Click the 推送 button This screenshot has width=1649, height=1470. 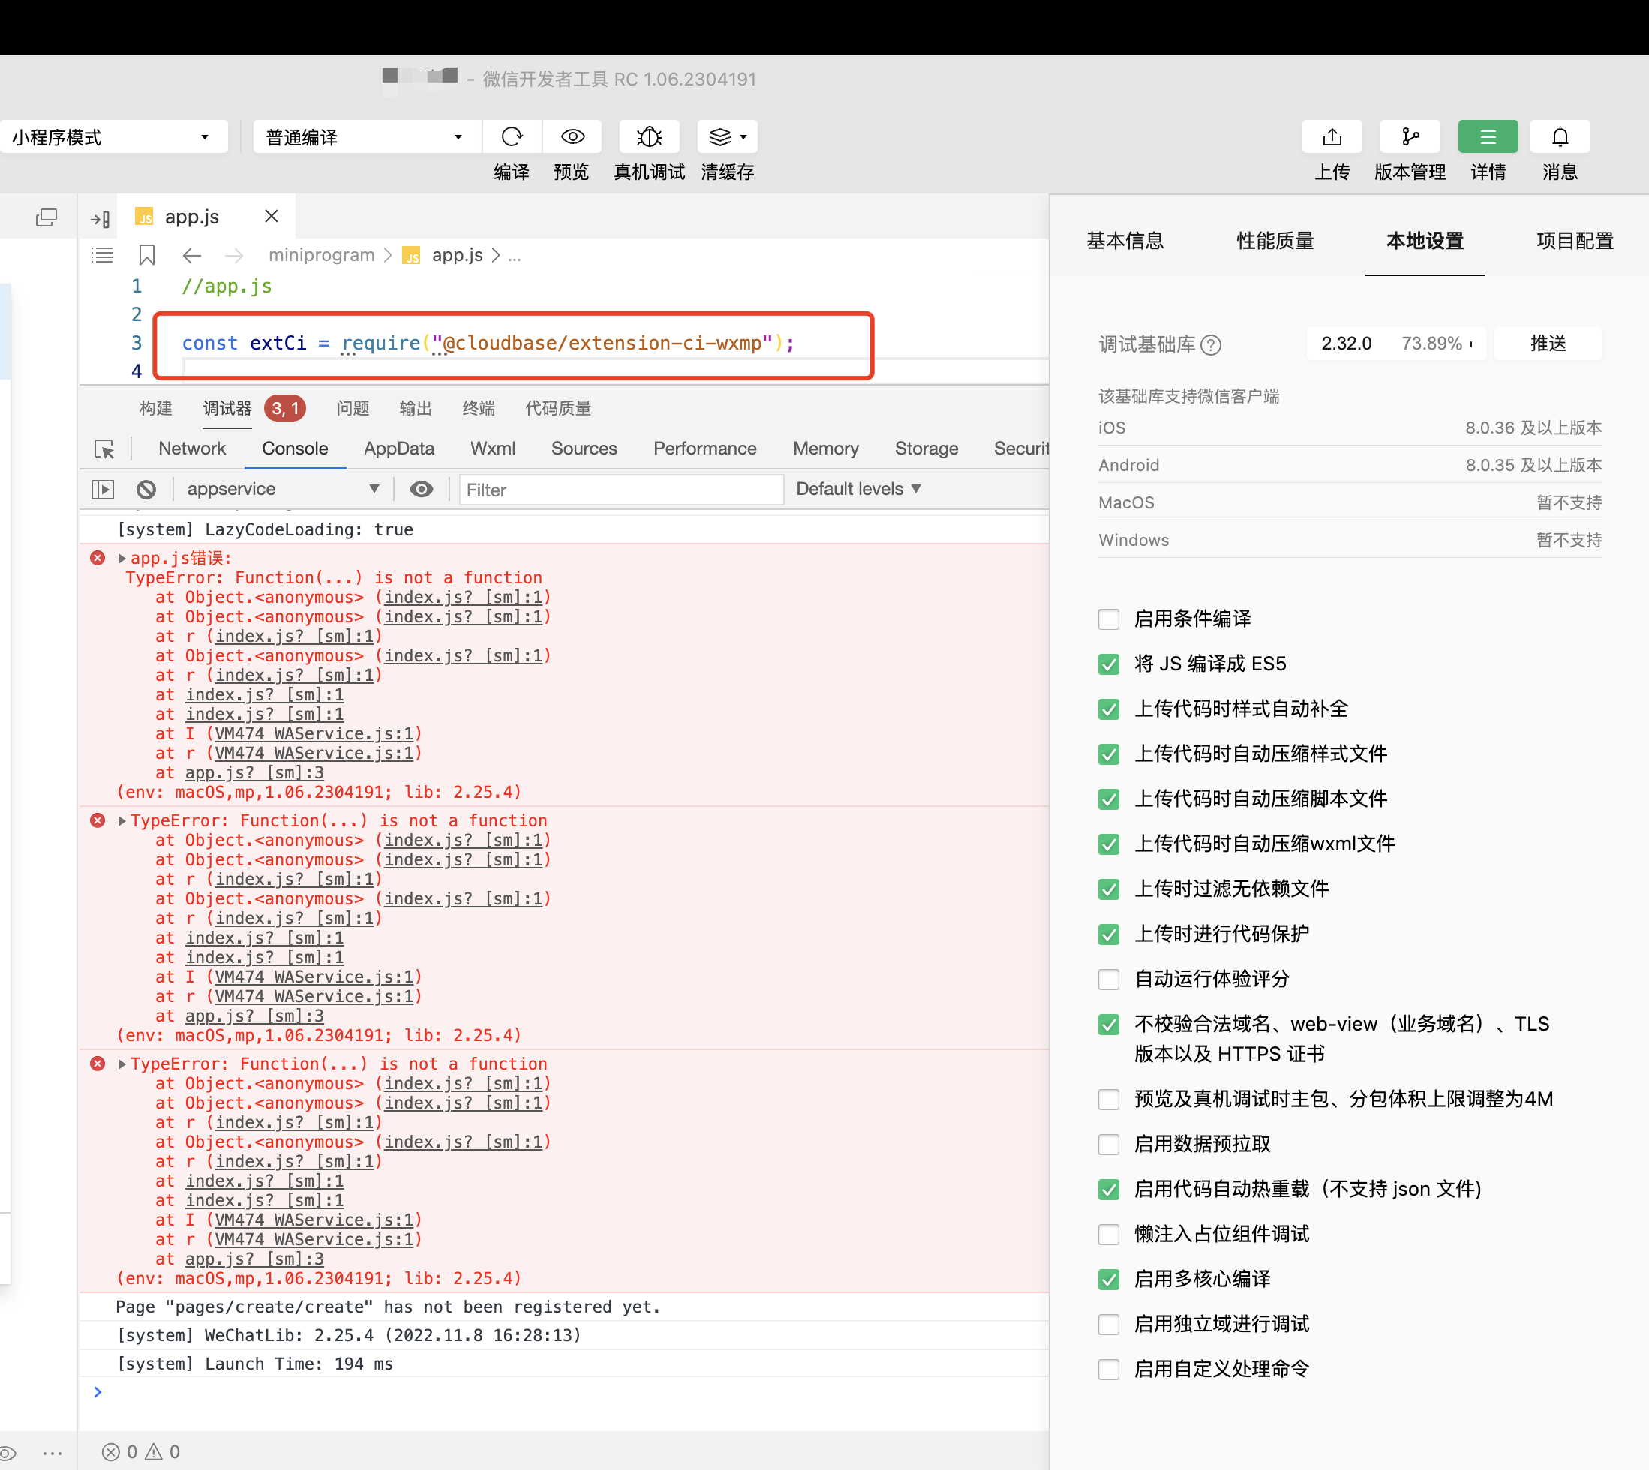[x=1547, y=344]
